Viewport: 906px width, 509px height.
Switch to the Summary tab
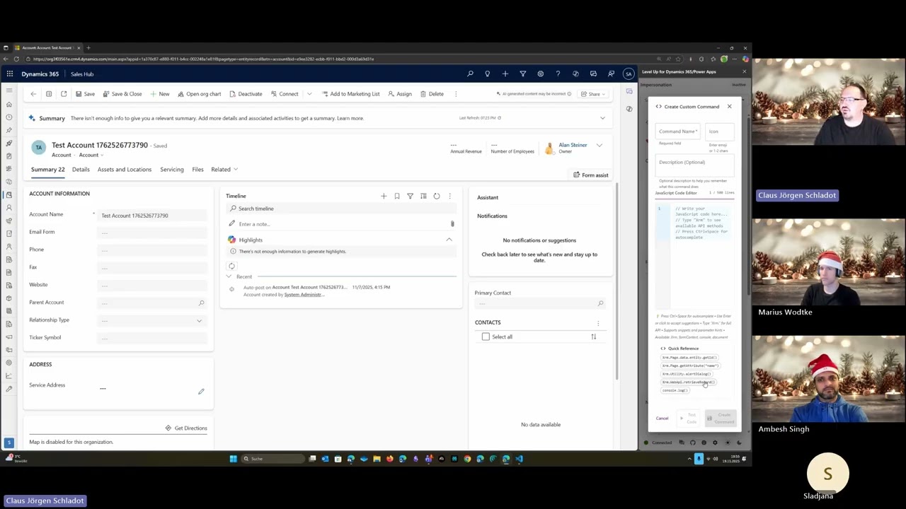pyautogui.click(x=47, y=170)
